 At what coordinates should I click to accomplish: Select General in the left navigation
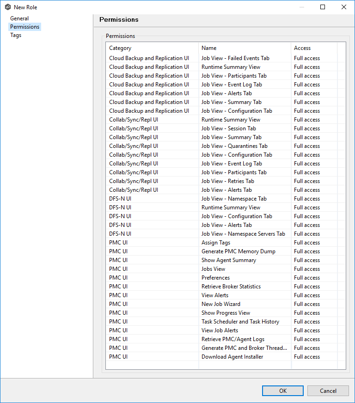click(19, 18)
